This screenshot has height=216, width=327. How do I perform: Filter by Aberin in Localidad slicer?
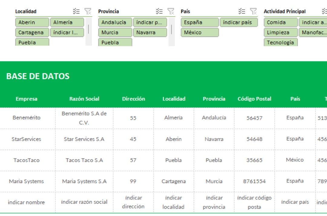pos(32,22)
